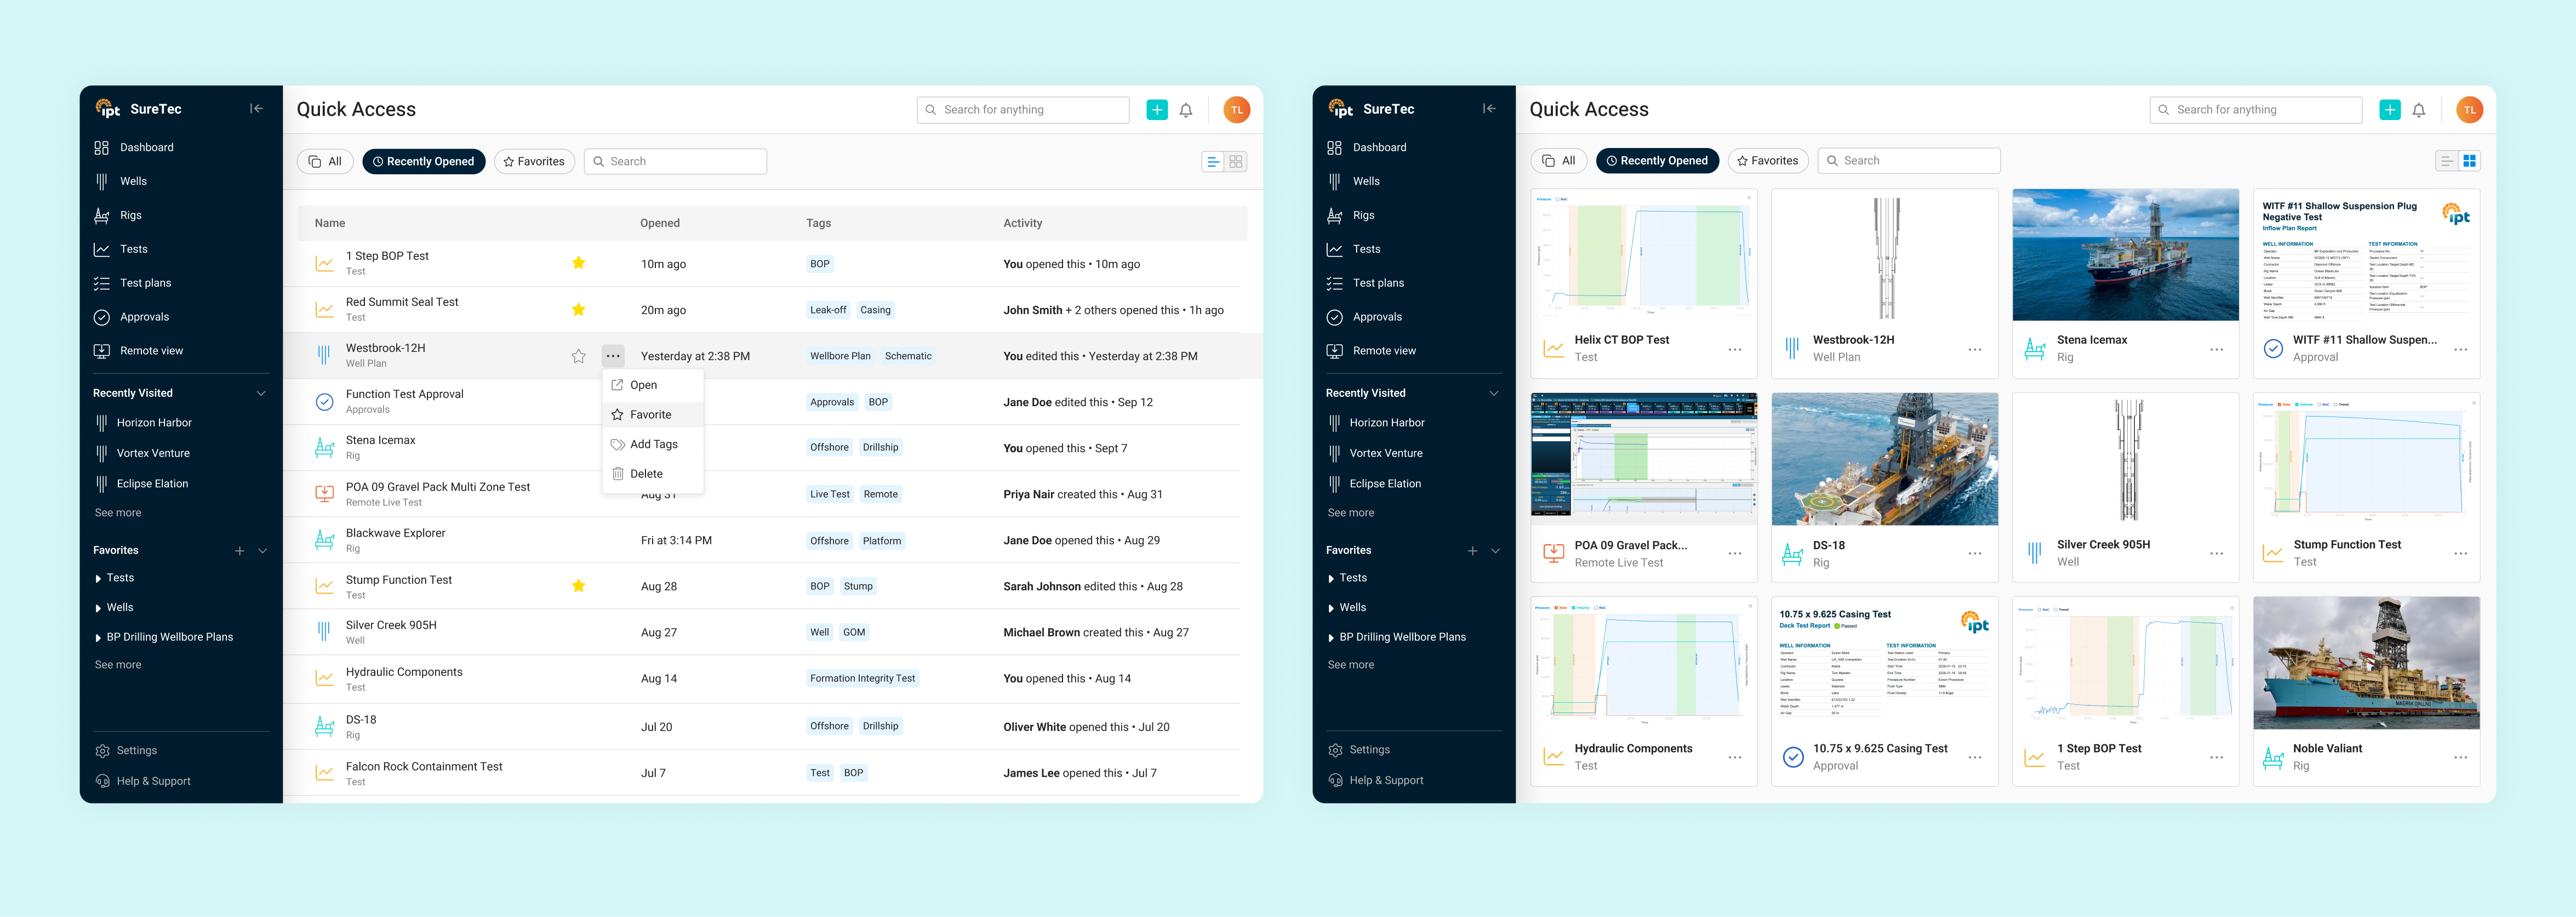Remove Stump Function Test row favorite star

pos(578,586)
